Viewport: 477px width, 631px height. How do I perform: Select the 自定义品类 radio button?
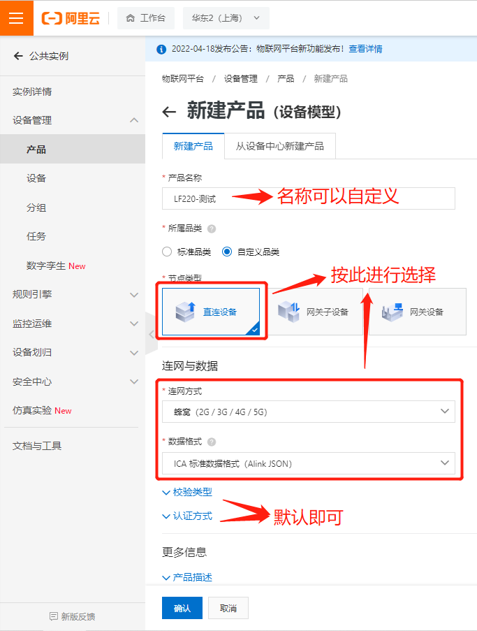[227, 252]
